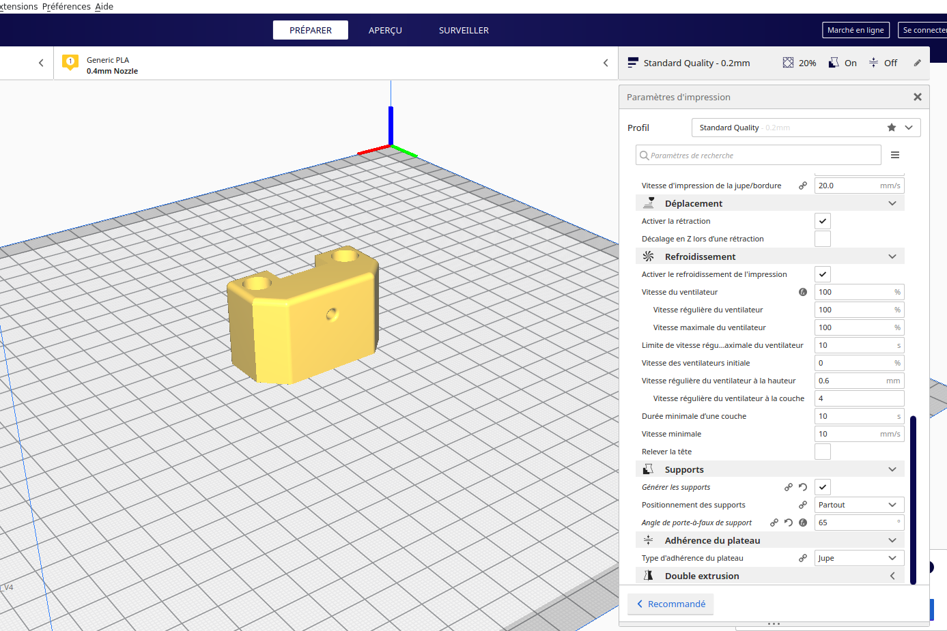Screen dimensions: 947x631
Task: Switch to the APERÇU stage
Action: pos(385,30)
